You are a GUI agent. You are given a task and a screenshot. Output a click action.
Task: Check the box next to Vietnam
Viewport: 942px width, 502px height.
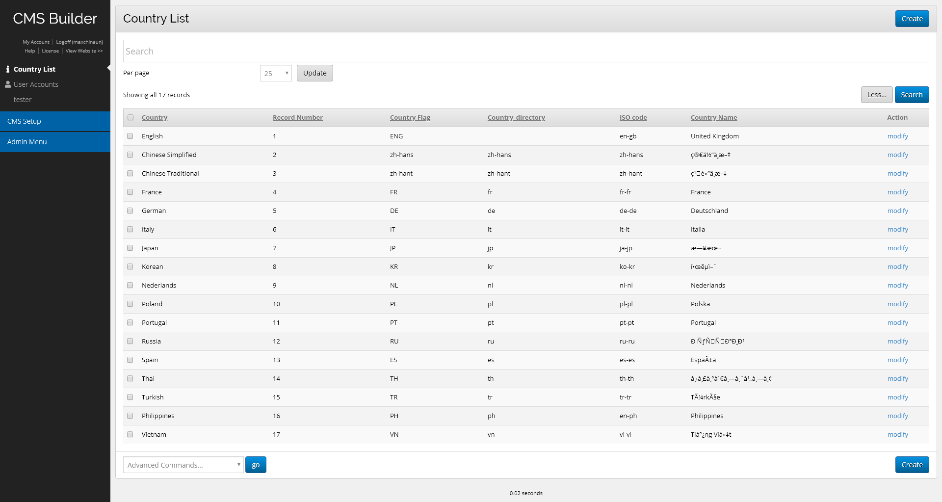click(x=130, y=434)
